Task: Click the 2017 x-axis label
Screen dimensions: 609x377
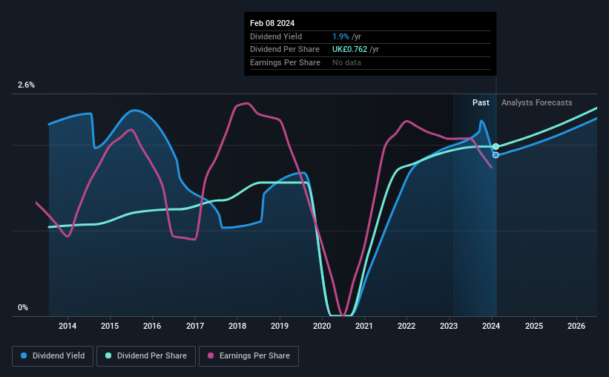Action: point(195,326)
